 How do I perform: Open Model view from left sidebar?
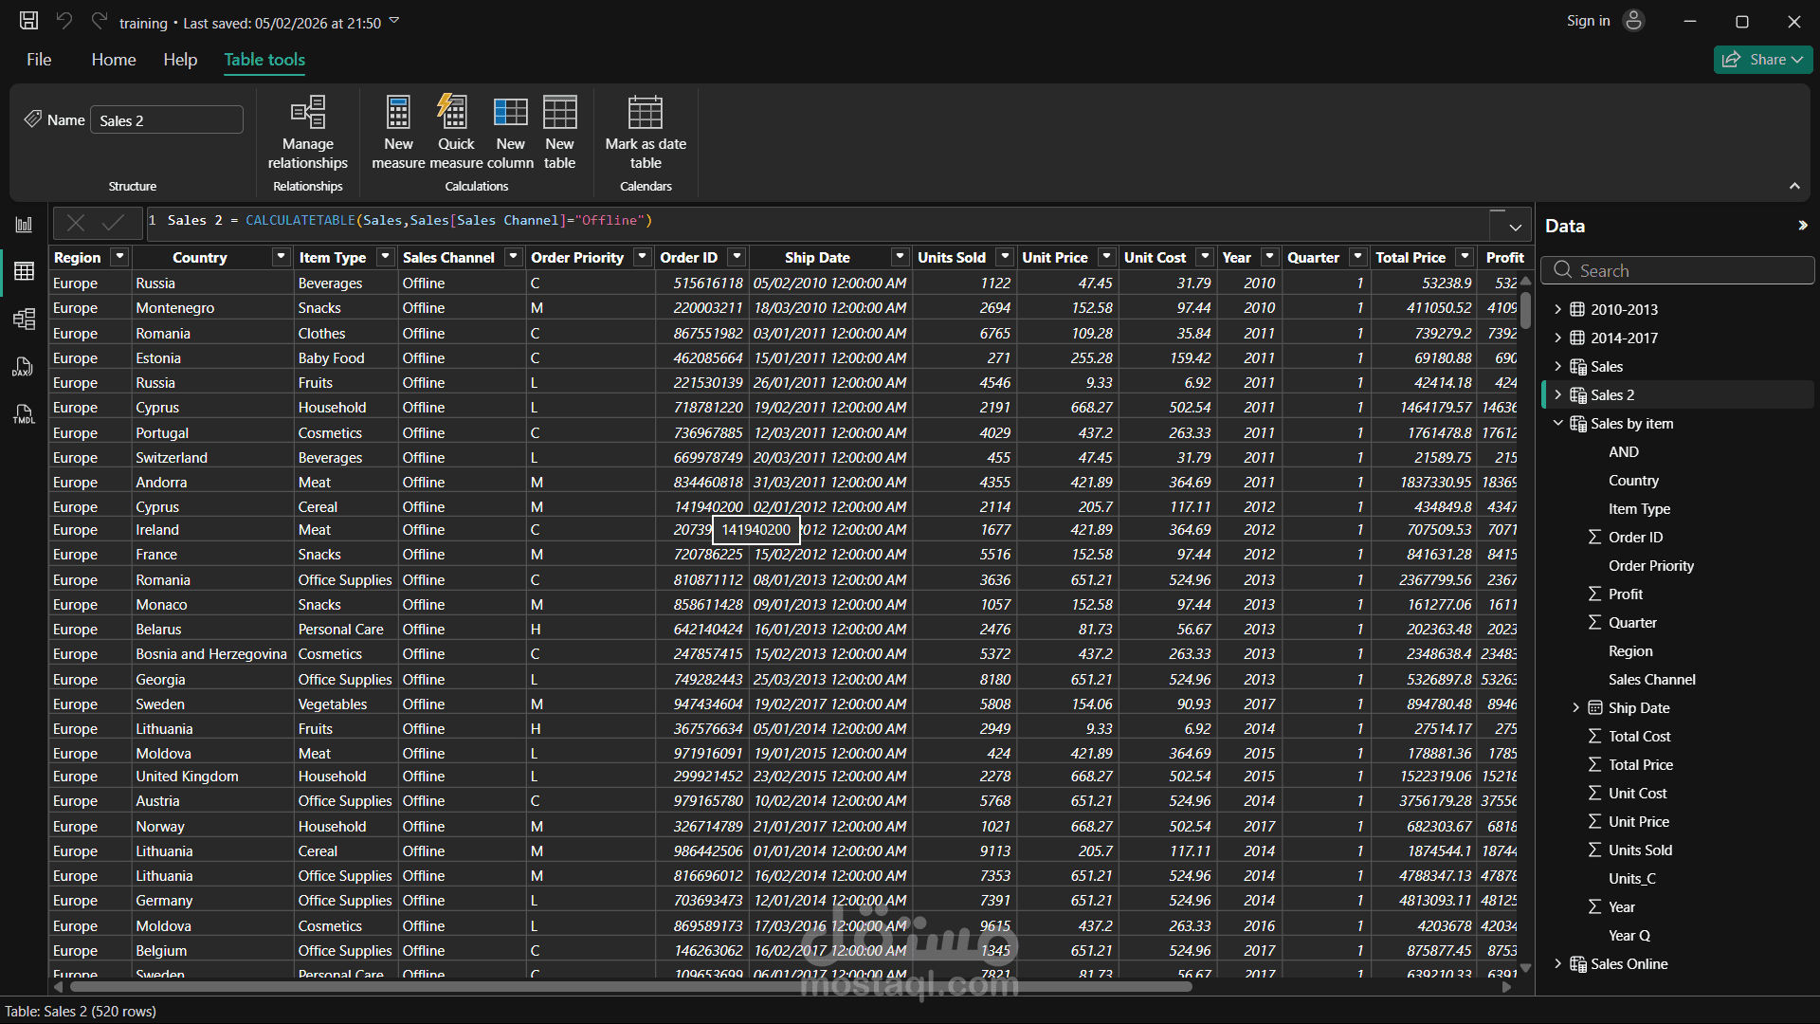(24, 319)
